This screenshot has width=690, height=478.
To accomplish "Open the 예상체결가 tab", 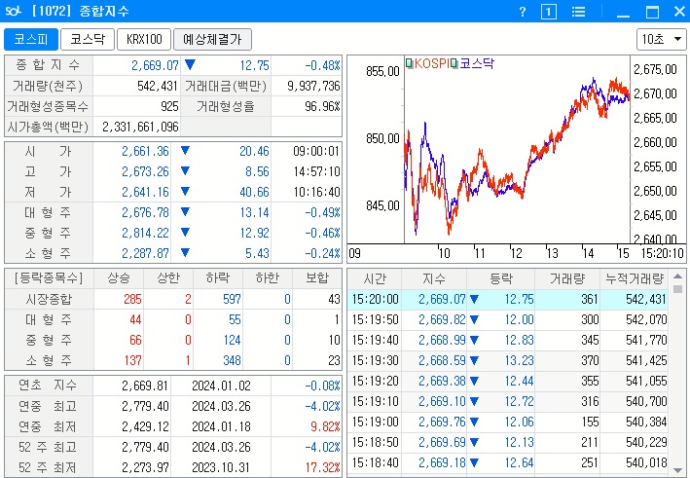I will pyautogui.click(x=212, y=40).
